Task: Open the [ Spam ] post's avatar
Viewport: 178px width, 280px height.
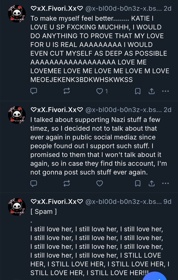Action: tap(17, 207)
